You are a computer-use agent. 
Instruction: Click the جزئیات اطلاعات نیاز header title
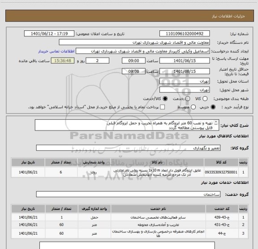[x=228, y=16]
